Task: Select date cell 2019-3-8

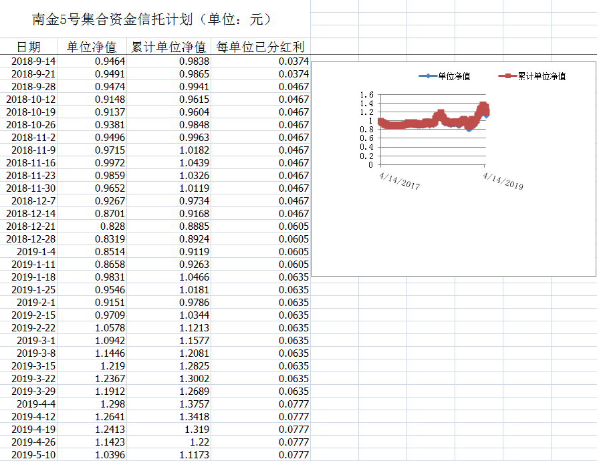Action: [x=29, y=353]
